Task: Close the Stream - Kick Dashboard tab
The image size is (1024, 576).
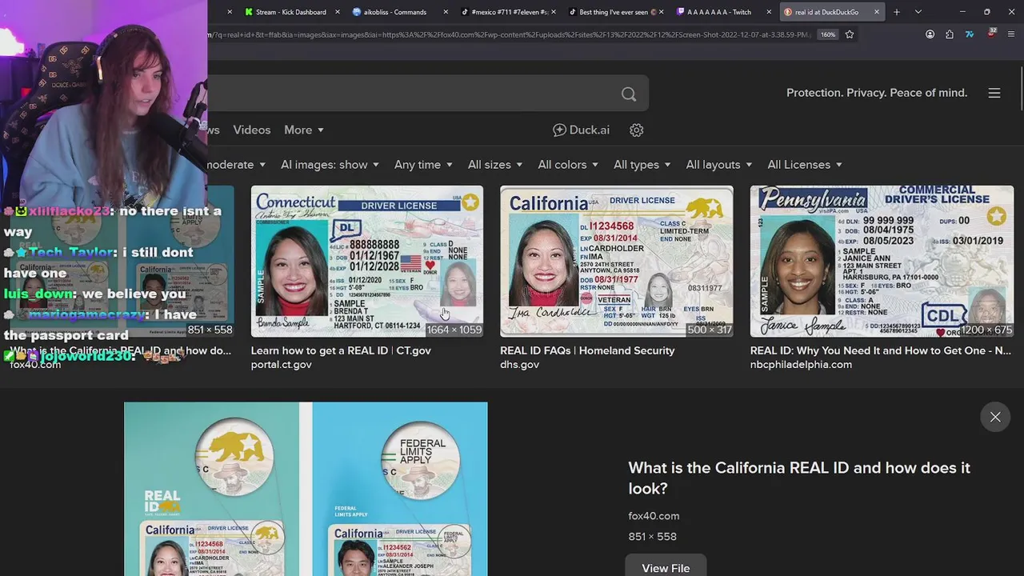Action: [x=338, y=12]
